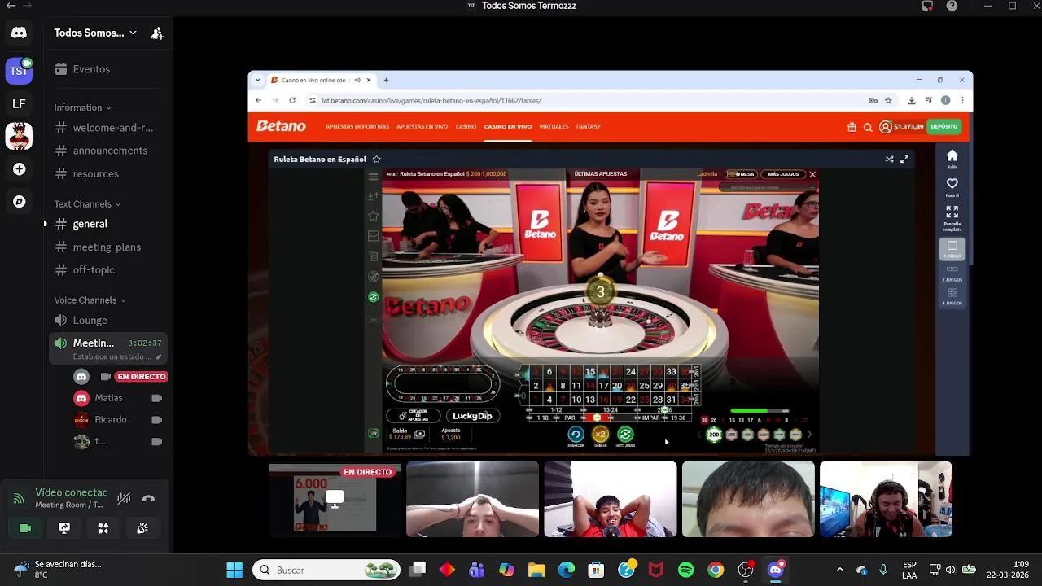
Task: Open the soundboard button
Action: coord(142,528)
